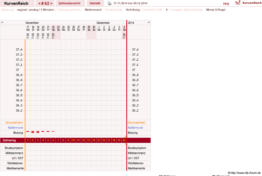Click the 37.4 temperature label on left axis
This screenshot has height=176, width=262.
pyautogui.click(x=19, y=49)
